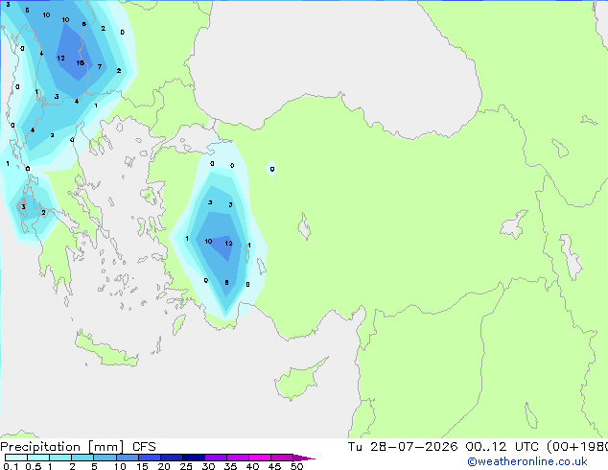Click the '25' legend scale label
This screenshot has height=470, width=608.
[x=186, y=466]
